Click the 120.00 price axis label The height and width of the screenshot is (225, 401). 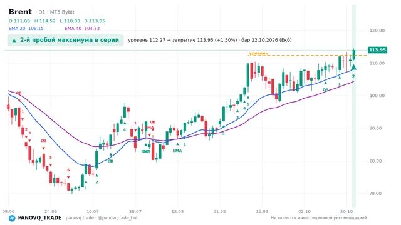pyautogui.click(x=377, y=31)
